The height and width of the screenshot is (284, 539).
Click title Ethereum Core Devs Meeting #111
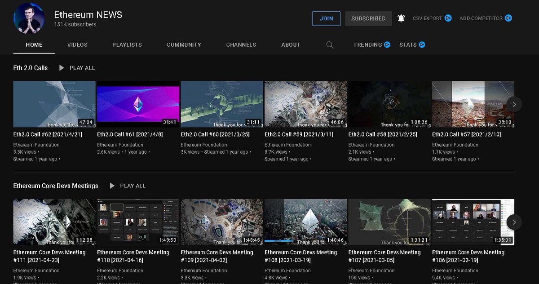(x=49, y=256)
